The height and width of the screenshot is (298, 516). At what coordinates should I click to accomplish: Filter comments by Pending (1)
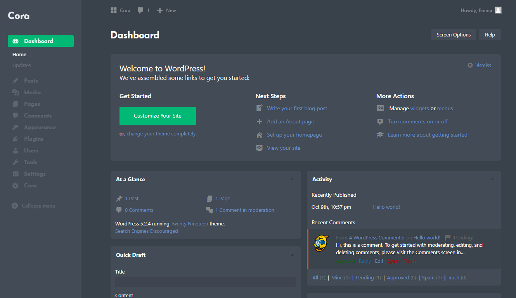[368, 278]
